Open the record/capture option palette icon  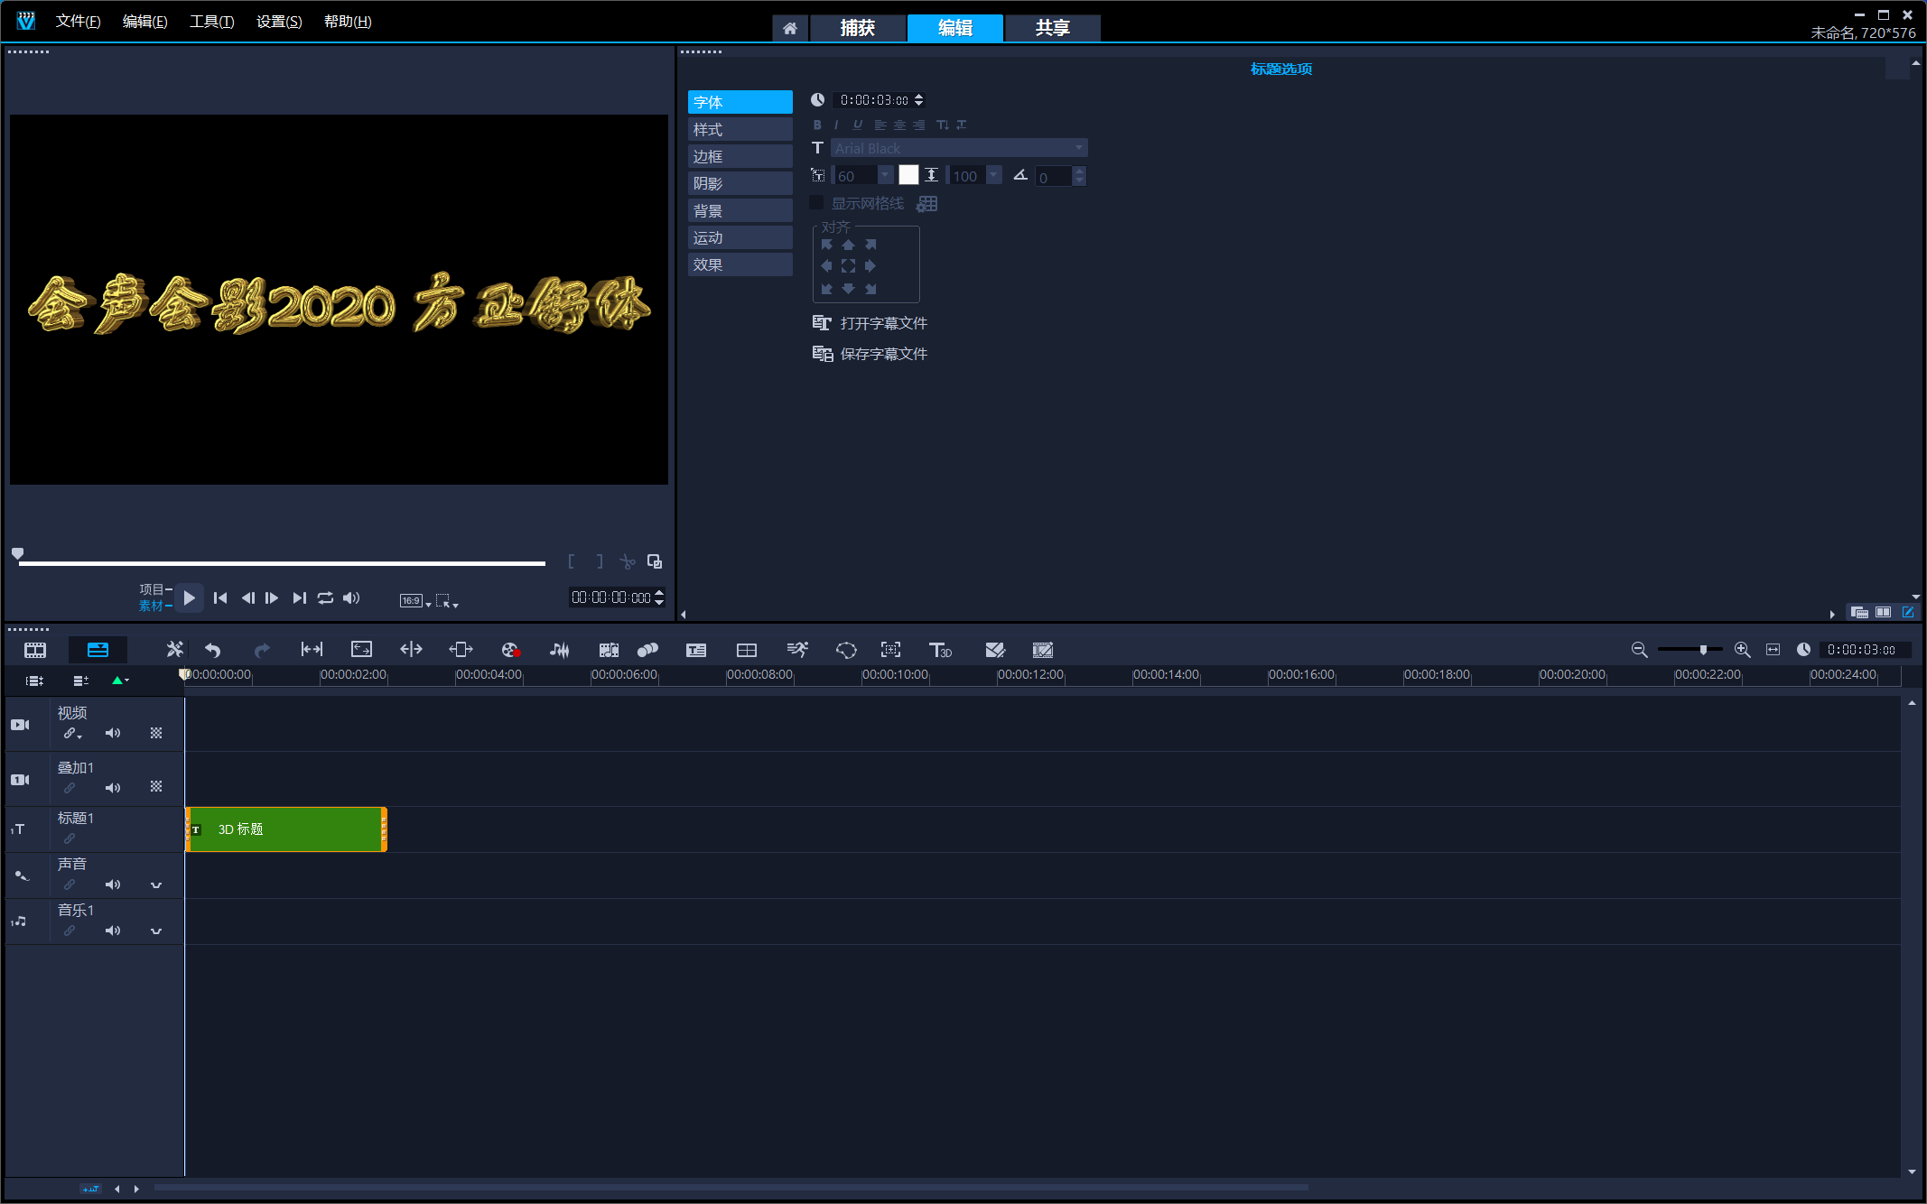[510, 650]
